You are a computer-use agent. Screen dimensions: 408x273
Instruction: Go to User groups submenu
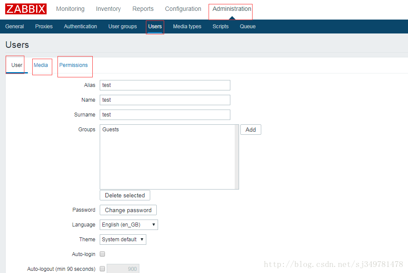click(122, 27)
